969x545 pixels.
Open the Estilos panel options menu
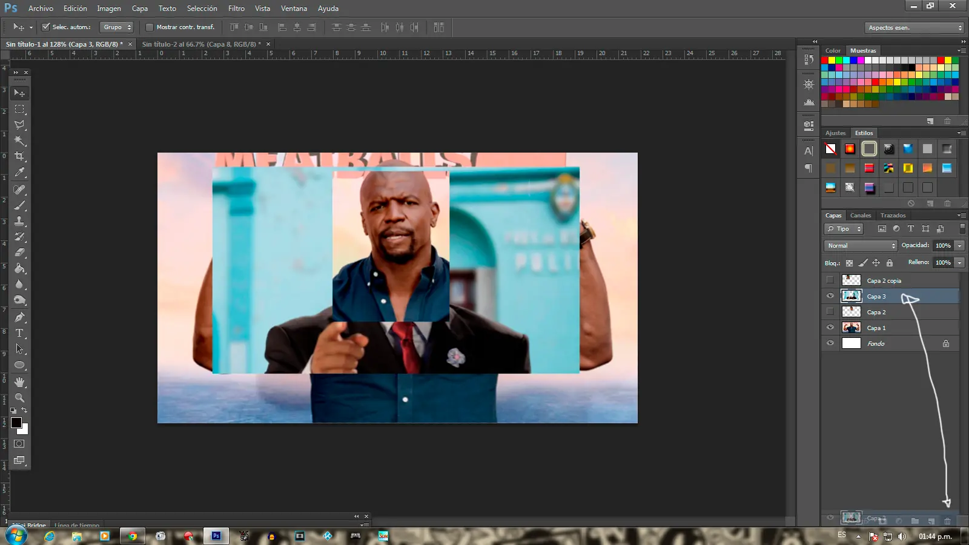point(961,133)
